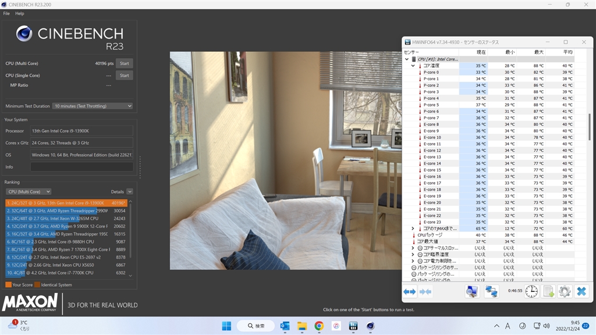Screen dimensions: 596x335
Task: Collapse the コア温度 tree node
Action: tap(413, 66)
